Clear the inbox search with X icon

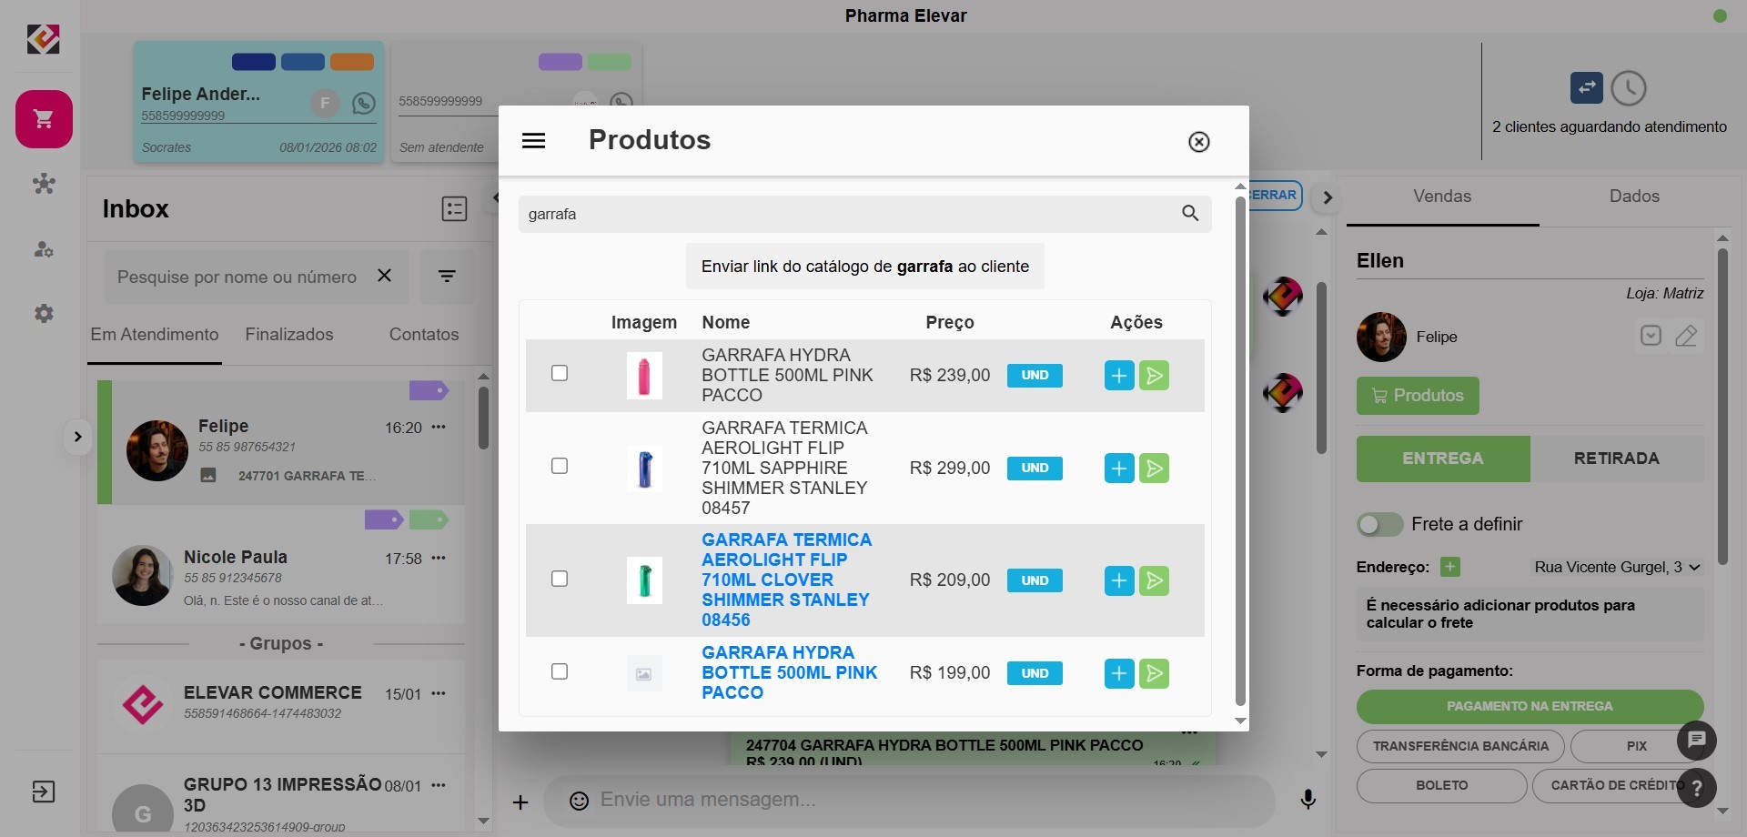pyautogui.click(x=384, y=276)
